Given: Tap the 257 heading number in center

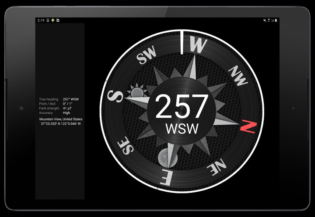Looking at the screenshot, I should tap(182, 106).
